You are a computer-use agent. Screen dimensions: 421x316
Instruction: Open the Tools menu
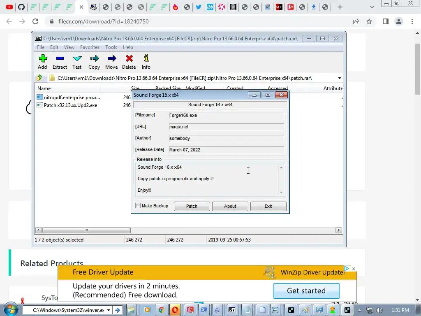click(x=111, y=47)
